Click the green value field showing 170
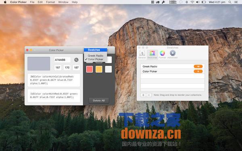 point(67,68)
